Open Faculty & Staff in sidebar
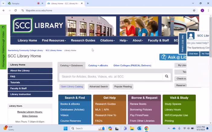The width and height of the screenshot is (212, 132). point(30,88)
